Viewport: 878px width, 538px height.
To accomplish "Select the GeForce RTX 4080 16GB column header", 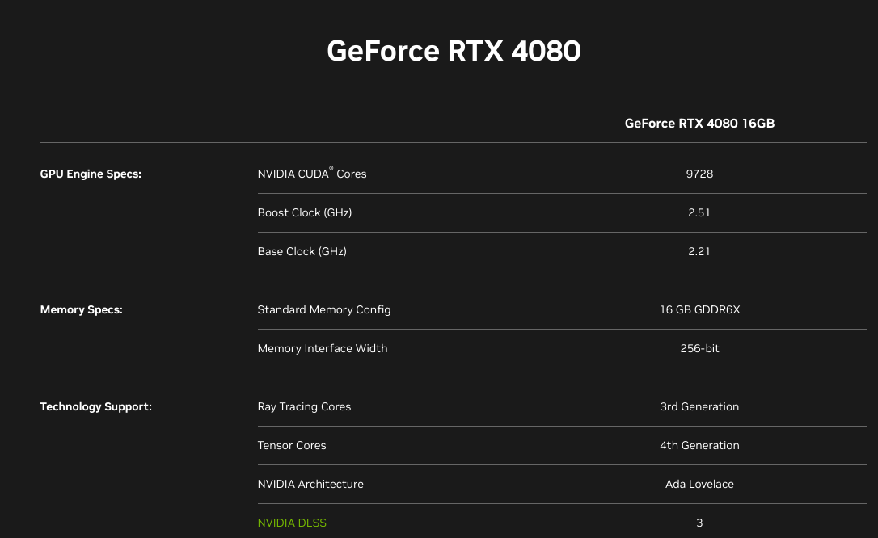I will [x=699, y=124].
